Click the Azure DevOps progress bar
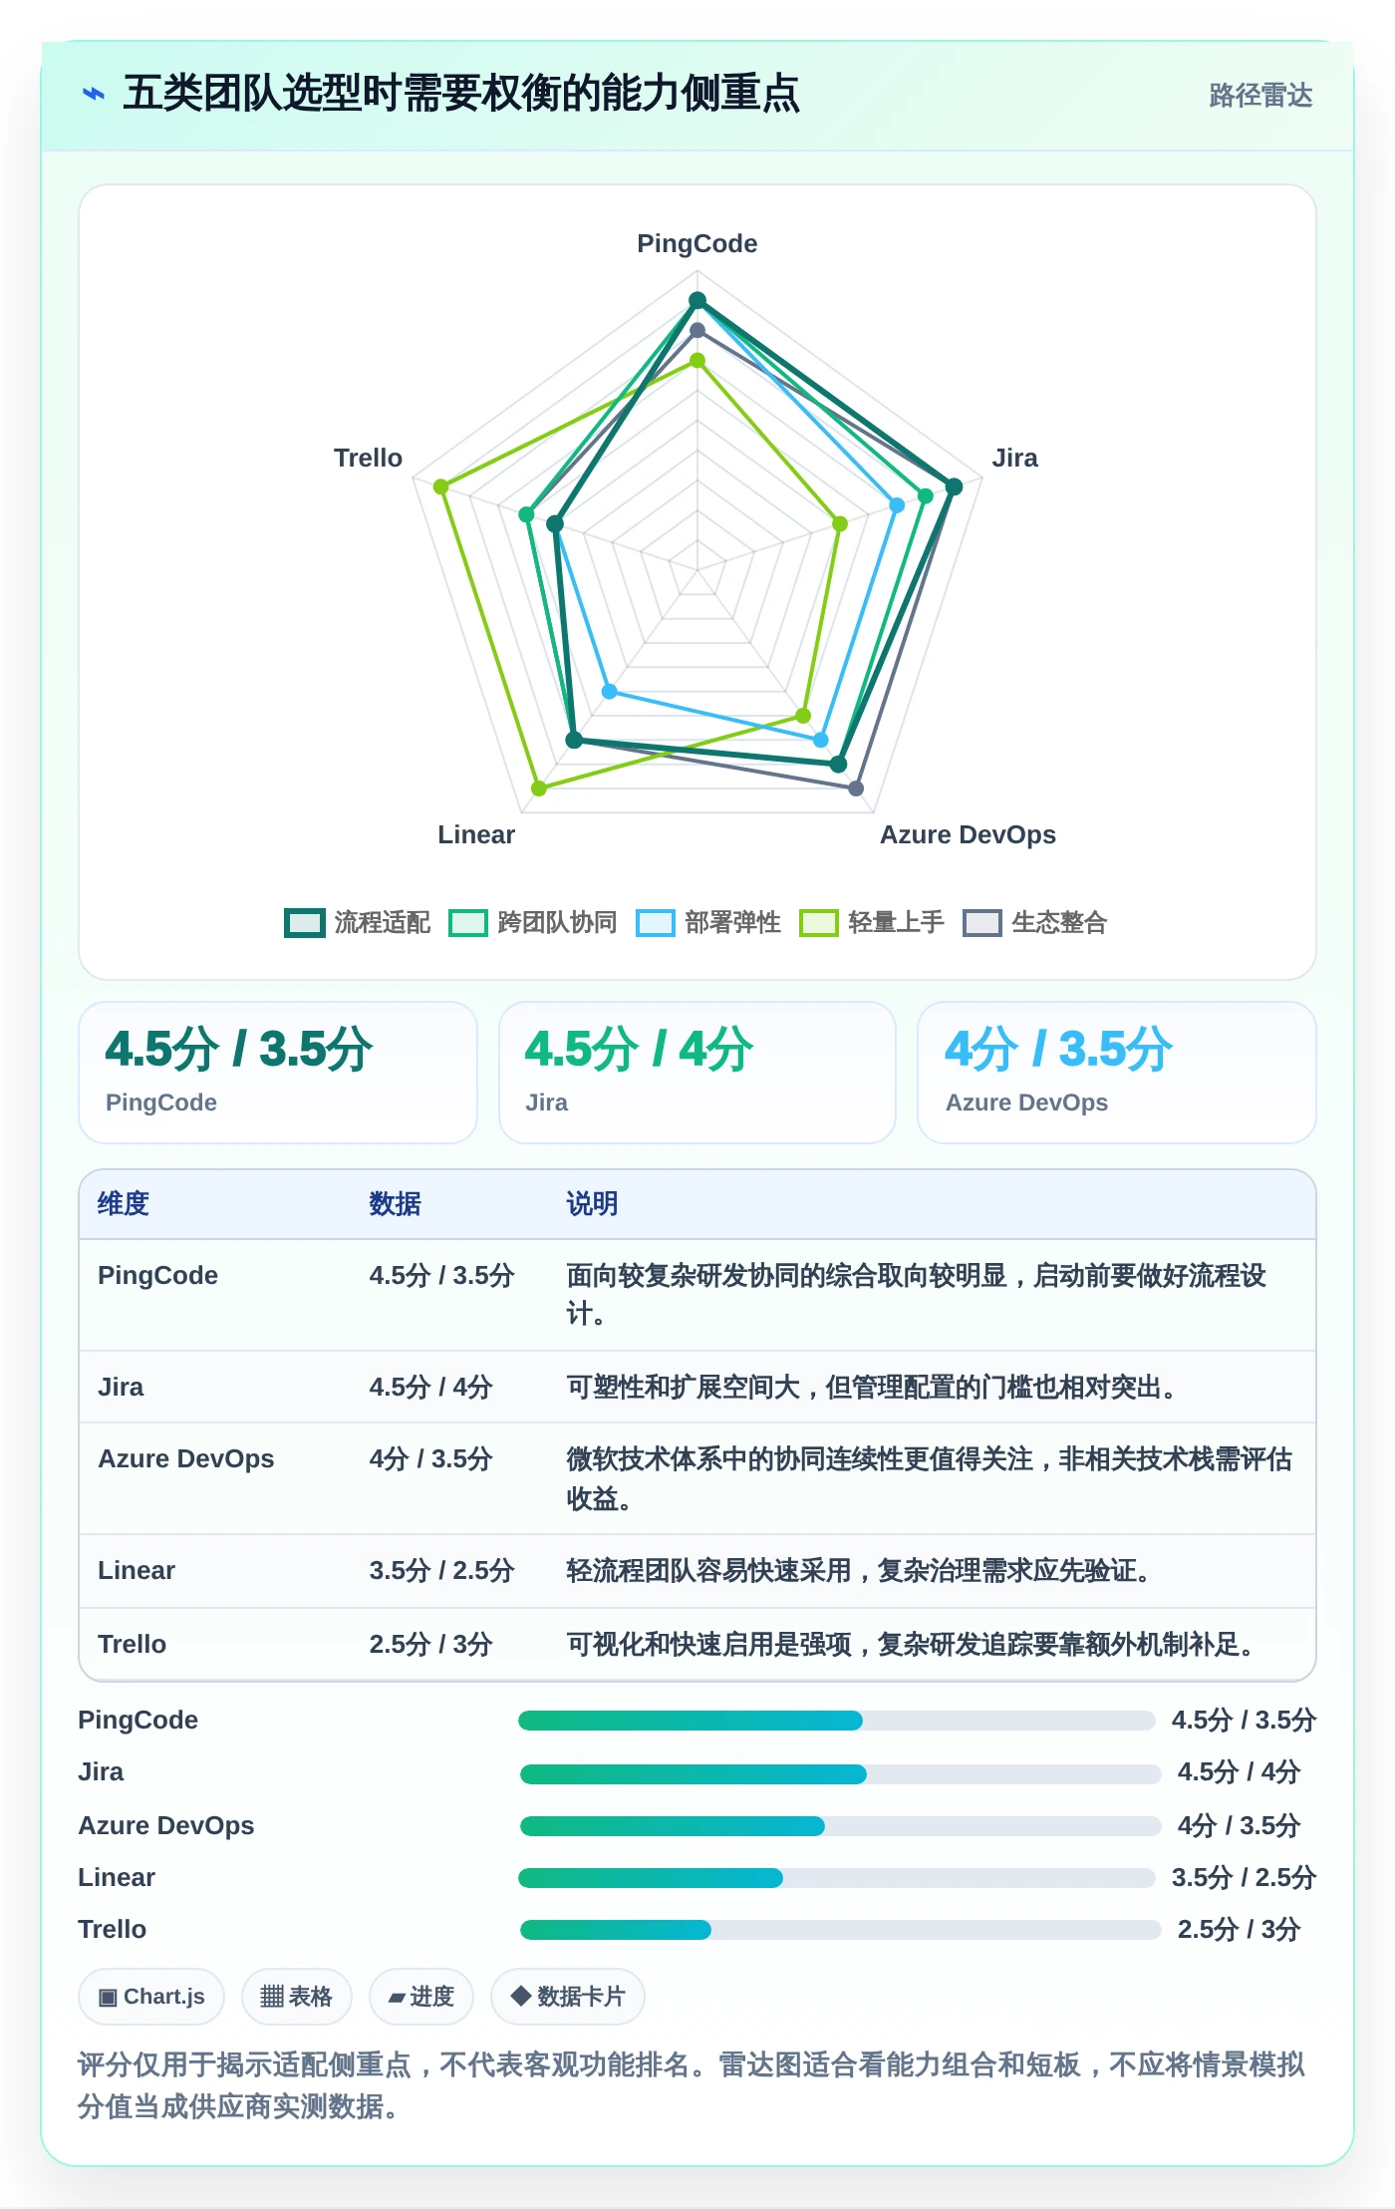Viewport: 1395px width, 2209px height. click(x=840, y=1825)
